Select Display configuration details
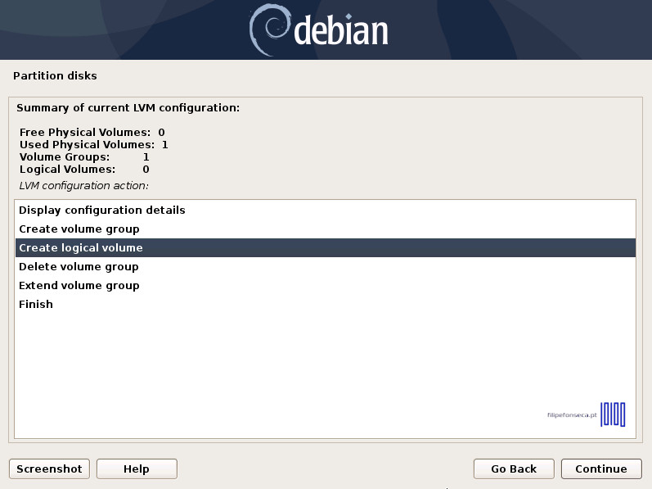652x489 pixels. coord(102,211)
